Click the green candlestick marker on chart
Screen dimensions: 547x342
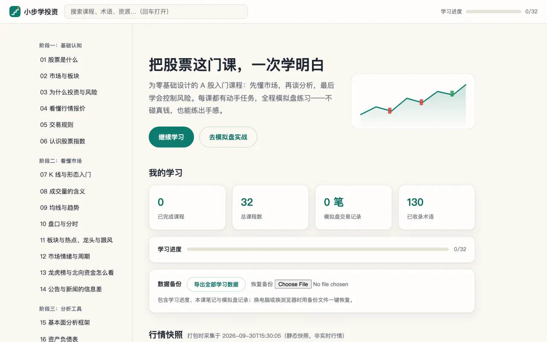pos(452,94)
